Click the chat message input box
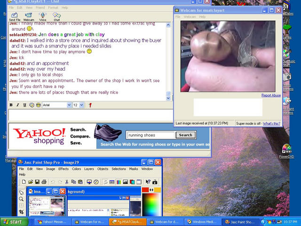This screenshot has width=301, height=226. [91, 115]
